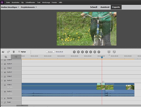Open the audio mixer waveform icon
Image resolution: width=141 pixels, height=107 pixels.
(x=16, y=57)
